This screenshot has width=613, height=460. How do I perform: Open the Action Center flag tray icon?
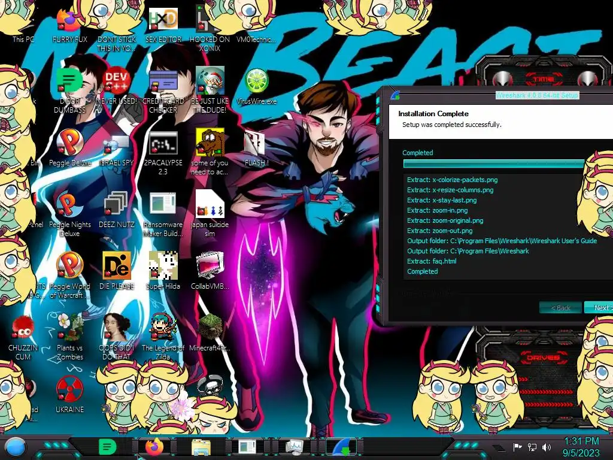click(x=517, y=447)
